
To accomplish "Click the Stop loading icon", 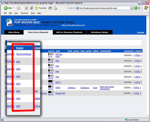I will (x=26, y=8).
